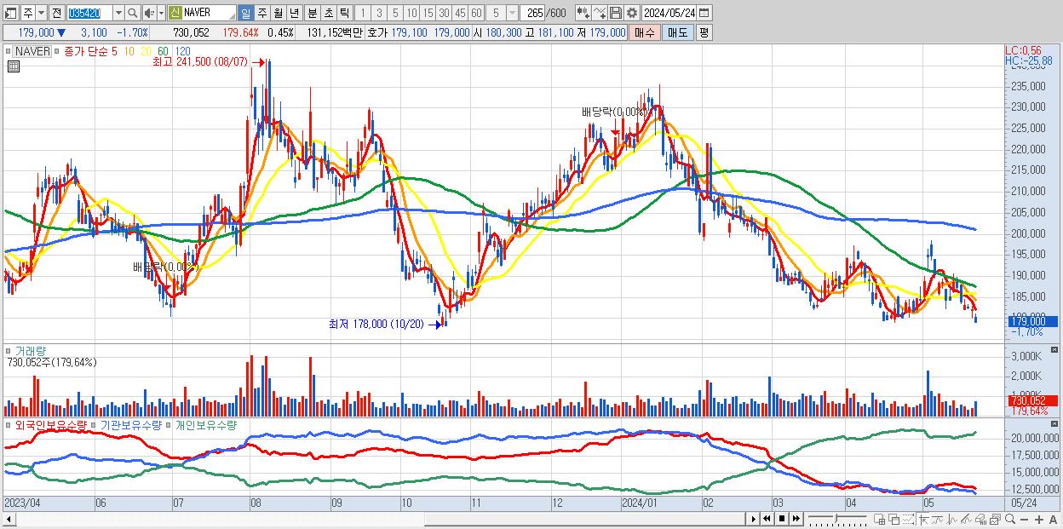The width and height of the screenshot is (1063, 529).
Task: Toggle the square before 종가 단순 indicator
Action: (x=57, y=51)
